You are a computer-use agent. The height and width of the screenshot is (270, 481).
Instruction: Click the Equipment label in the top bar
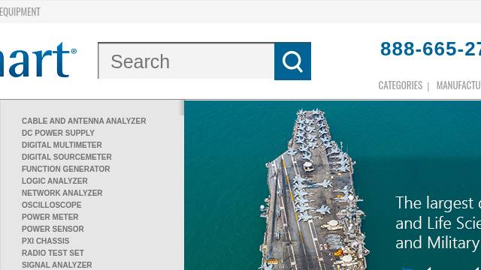(x=20, y=12)
